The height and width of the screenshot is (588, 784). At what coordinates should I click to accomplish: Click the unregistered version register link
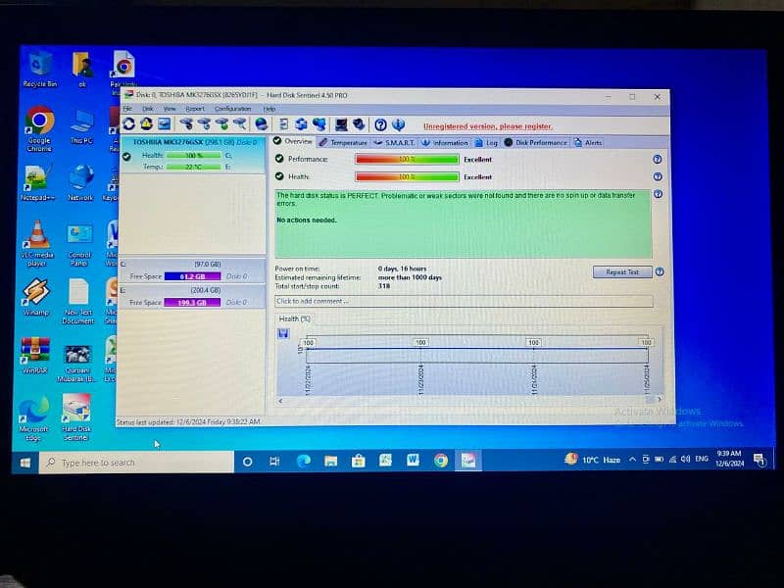coord(487,126)
